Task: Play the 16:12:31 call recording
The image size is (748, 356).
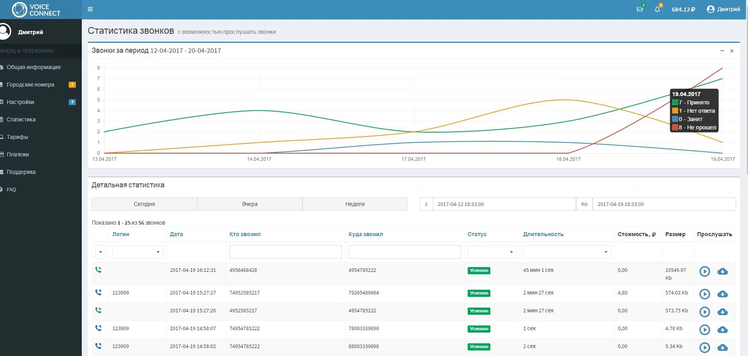Action: [705, 271]
